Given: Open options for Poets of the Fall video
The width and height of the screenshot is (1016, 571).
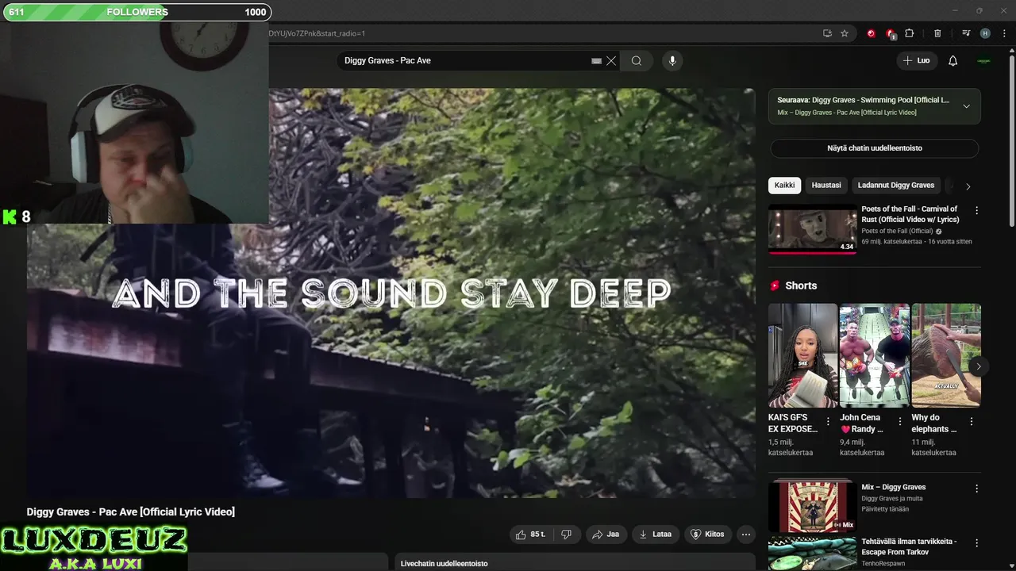Looking at the screenshot, I should pos(977,211).
